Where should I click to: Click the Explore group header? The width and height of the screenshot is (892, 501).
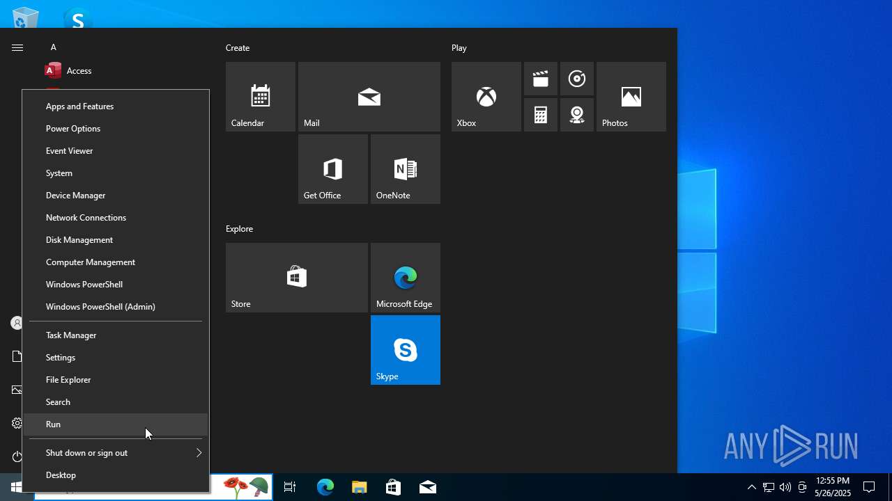(239, 229)
